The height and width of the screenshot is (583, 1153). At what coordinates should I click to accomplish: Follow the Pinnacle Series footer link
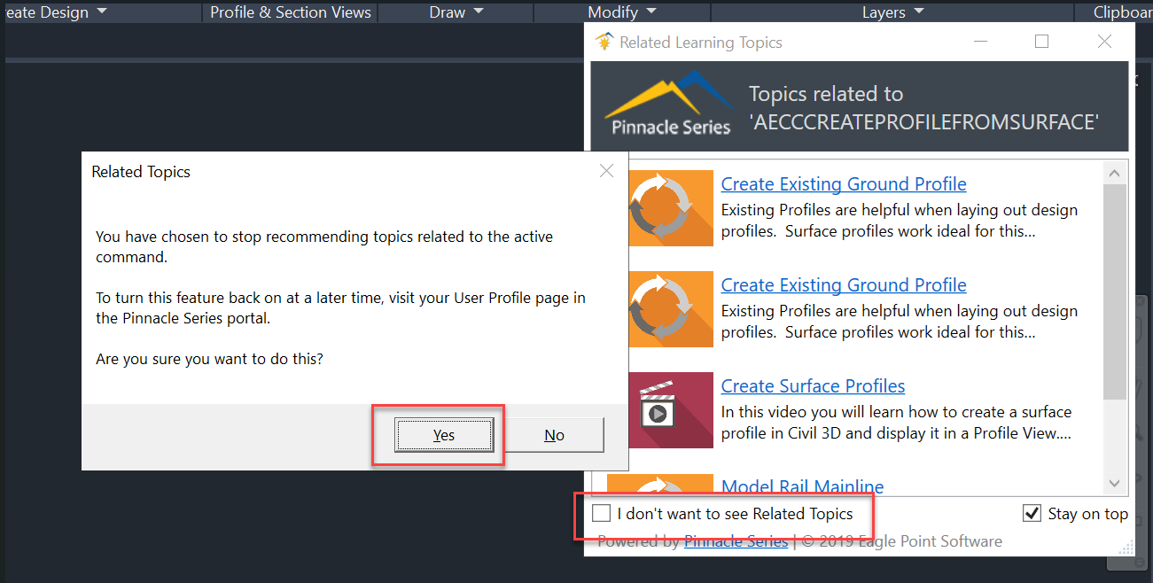coord(736,541)
